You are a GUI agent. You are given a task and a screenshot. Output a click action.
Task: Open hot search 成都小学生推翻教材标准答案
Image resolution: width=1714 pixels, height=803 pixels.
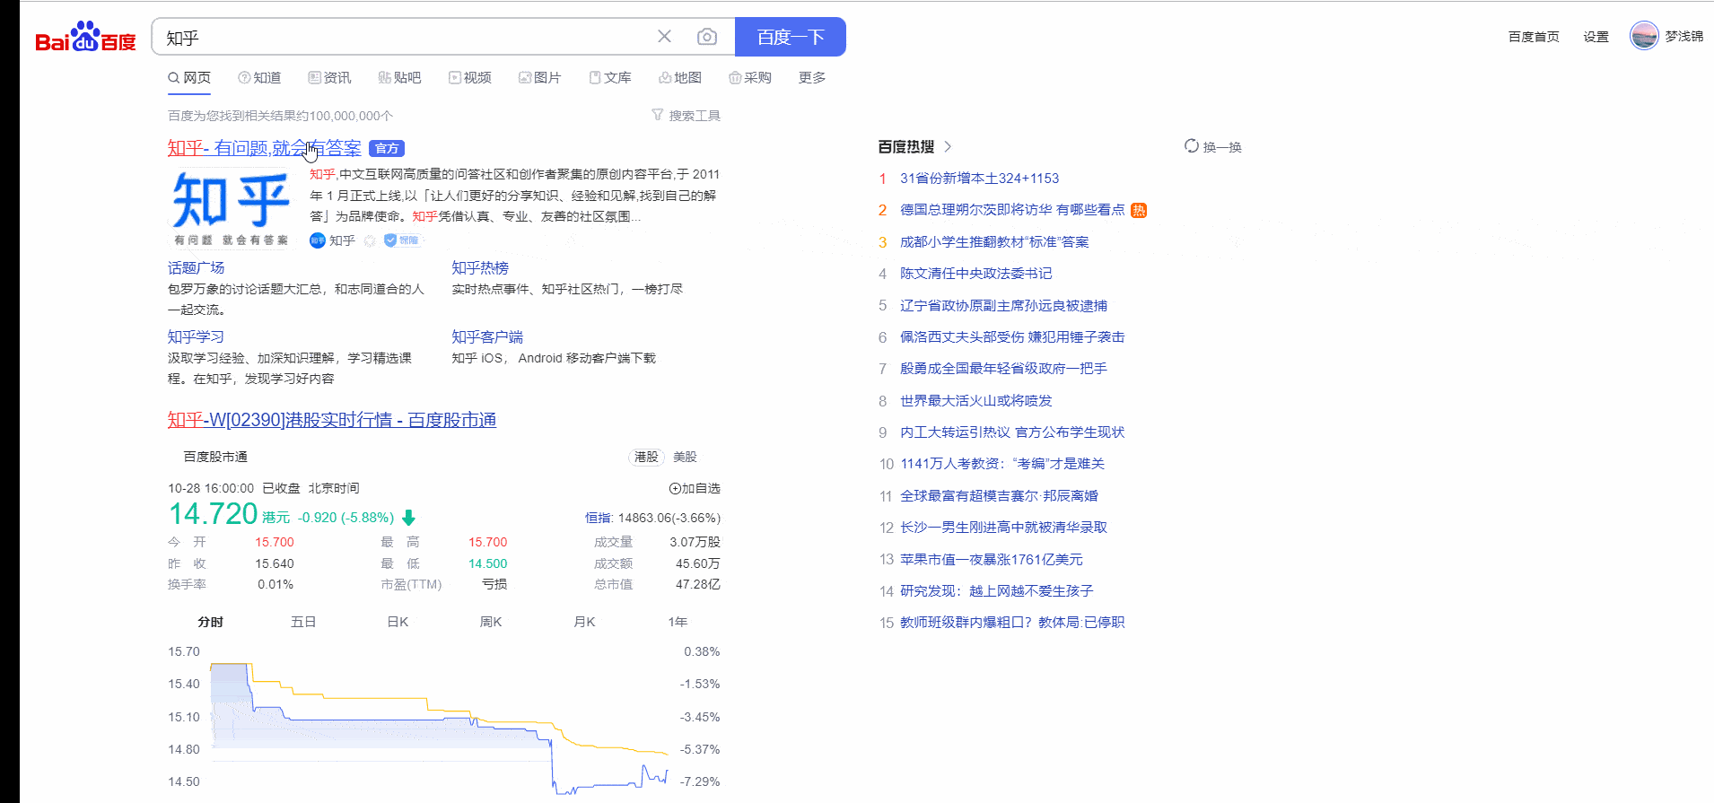(x=994, y=242)
